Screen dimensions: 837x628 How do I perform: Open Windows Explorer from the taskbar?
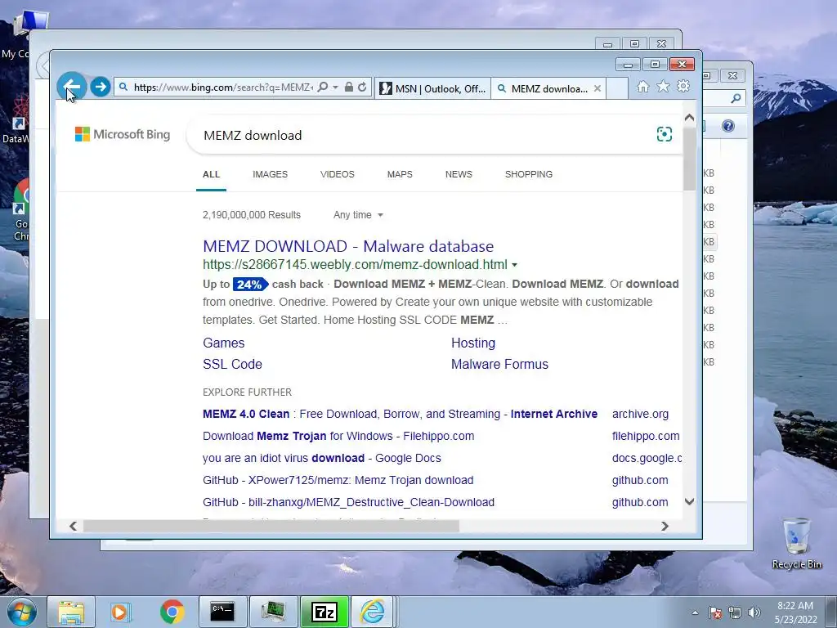coord(71,612)
